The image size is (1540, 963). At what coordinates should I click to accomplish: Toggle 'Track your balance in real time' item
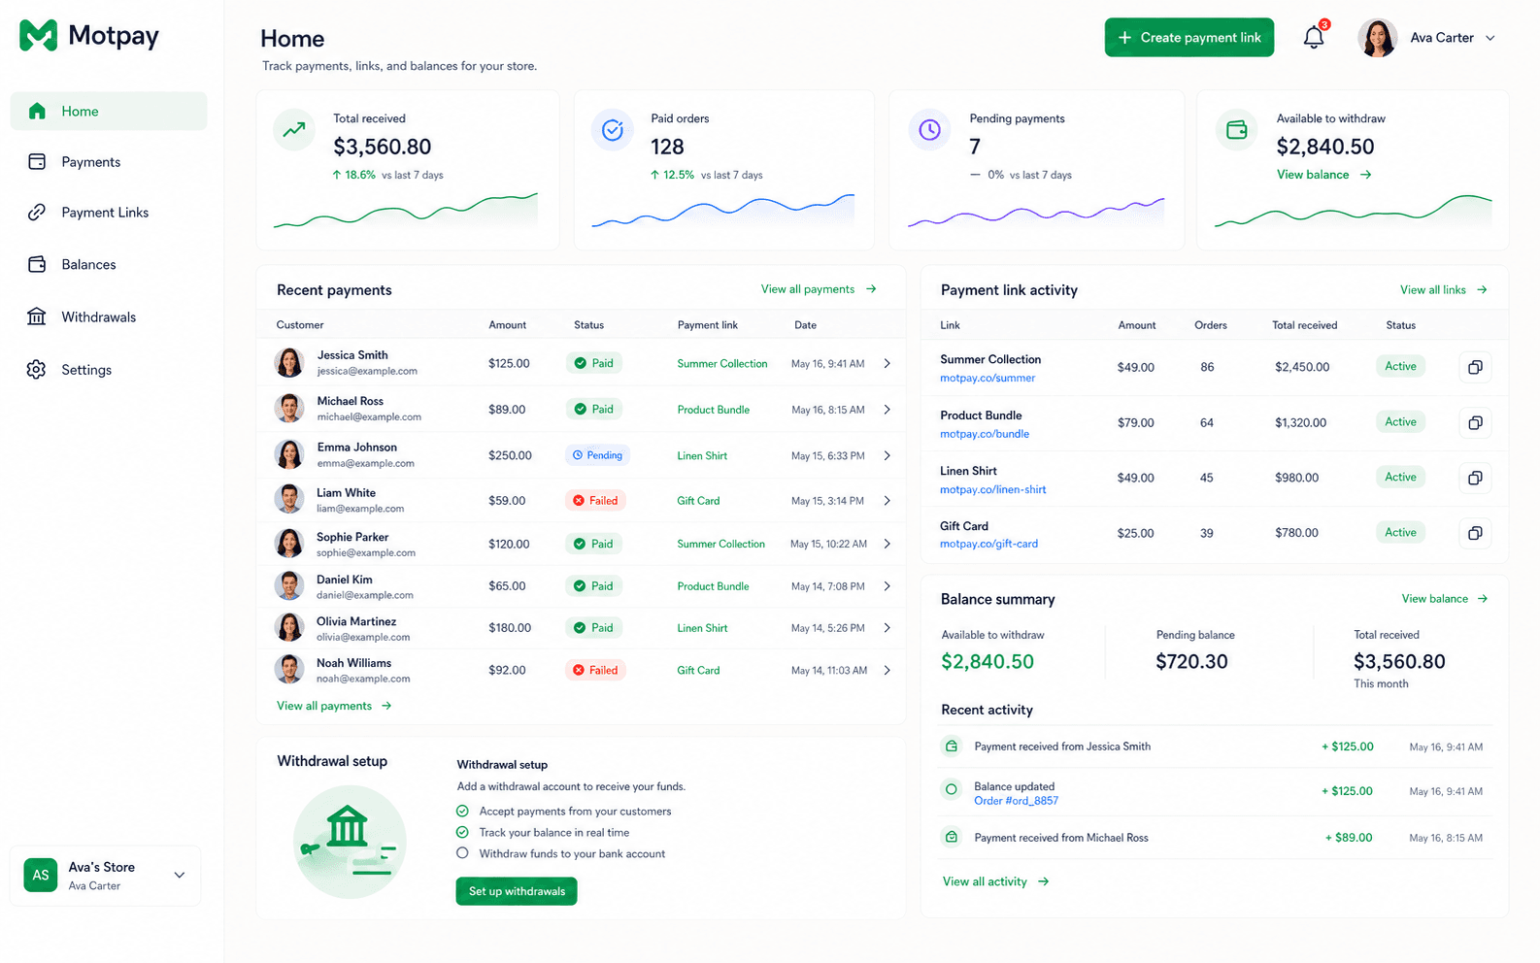click(x=462, y=832)
